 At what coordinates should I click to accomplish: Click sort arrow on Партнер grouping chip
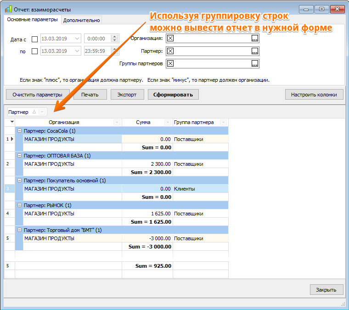tap(34, 112)
